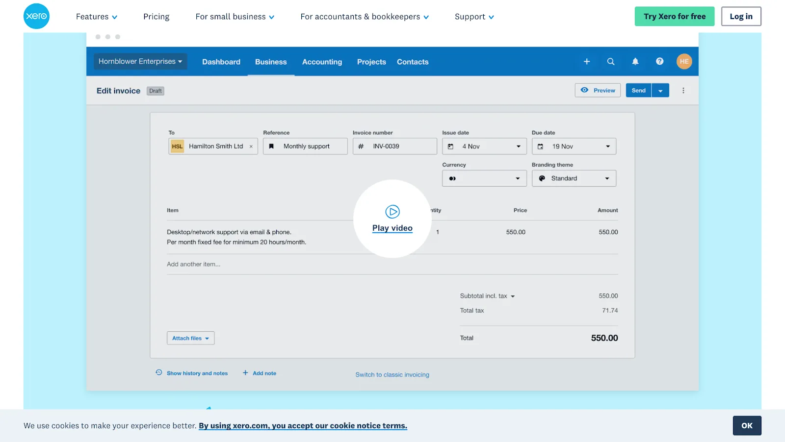Open the Dashboard tab
Image resolution: width=785 pixels, height=442 pixels.
[x=221, y=62]
